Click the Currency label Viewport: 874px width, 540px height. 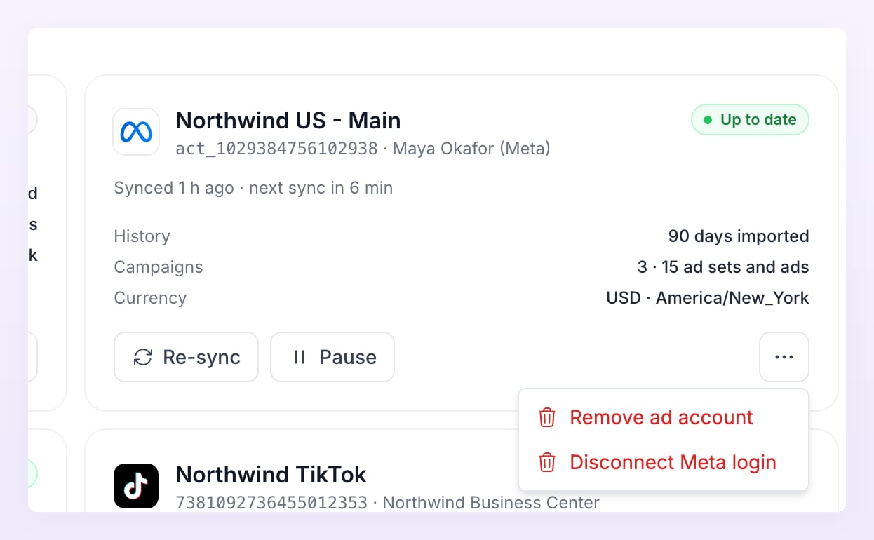tap(150, 298)
